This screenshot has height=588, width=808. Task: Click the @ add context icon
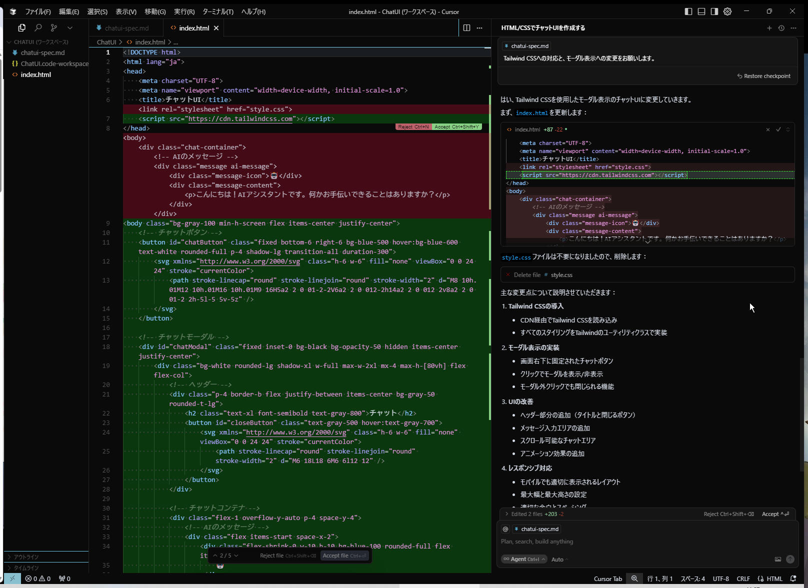(x=505, y=529)
